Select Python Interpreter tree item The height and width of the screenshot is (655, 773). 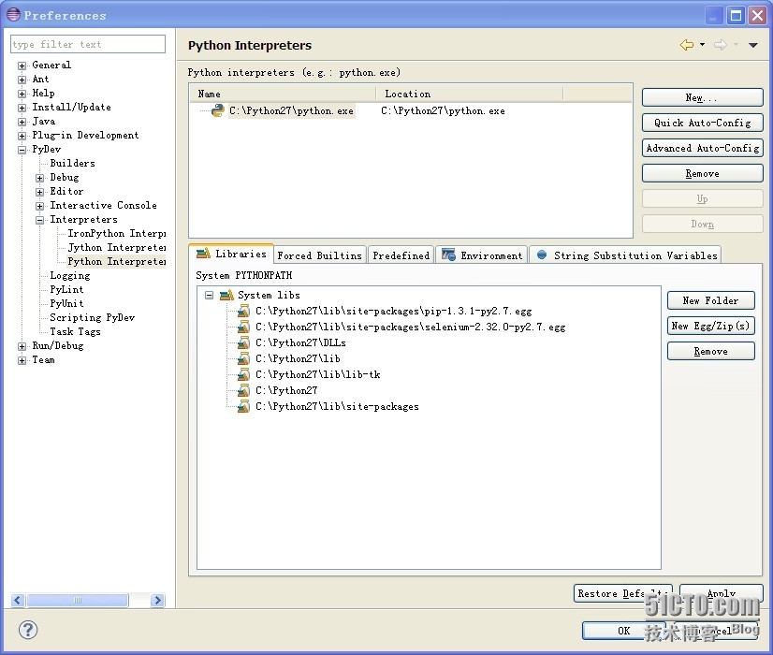(x=116, y=262)
